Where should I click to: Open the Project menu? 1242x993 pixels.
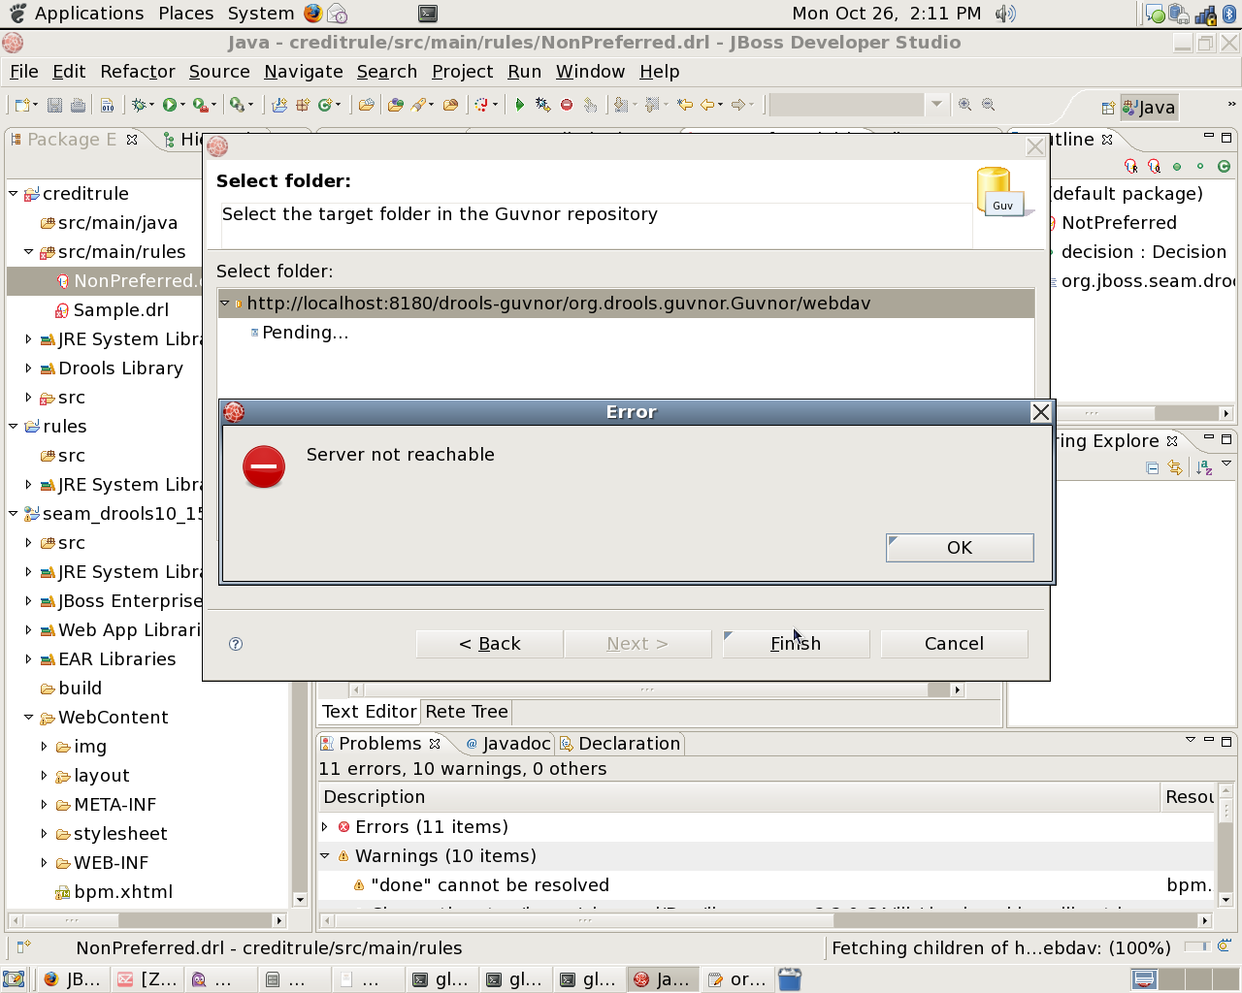tap(463, 72)
